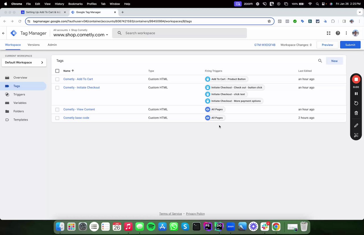This screenshot has width=364, height=235.
Task: Open the Bookmarks menu in menu bar
Action: click(x=75, y=4)
